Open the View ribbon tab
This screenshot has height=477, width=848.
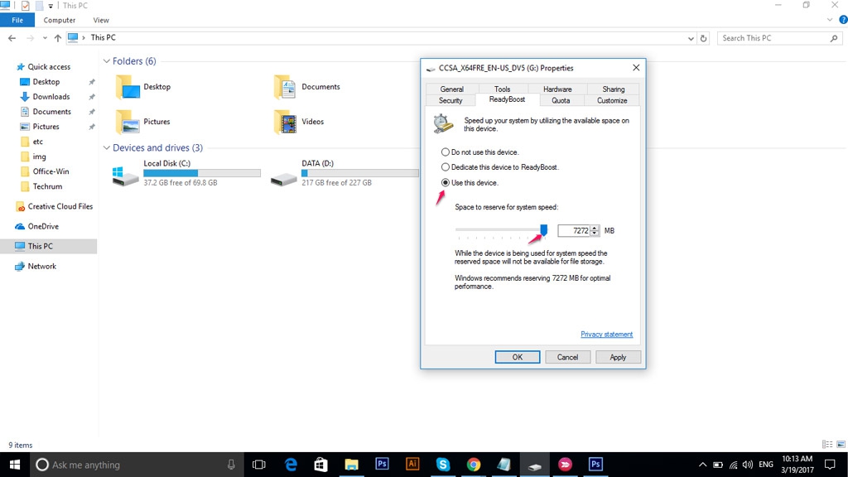point(101,20)
